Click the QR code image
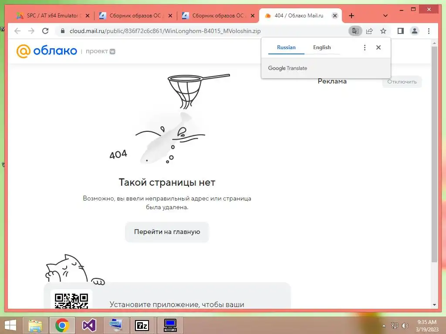 click(x=71, y=301)
